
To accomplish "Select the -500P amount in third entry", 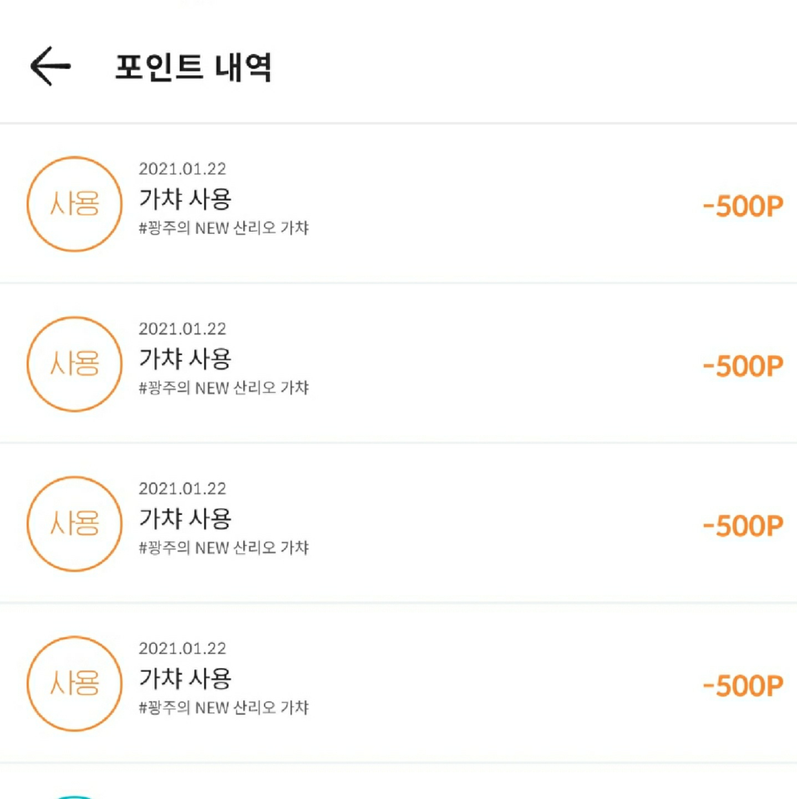I will [743, 525].
